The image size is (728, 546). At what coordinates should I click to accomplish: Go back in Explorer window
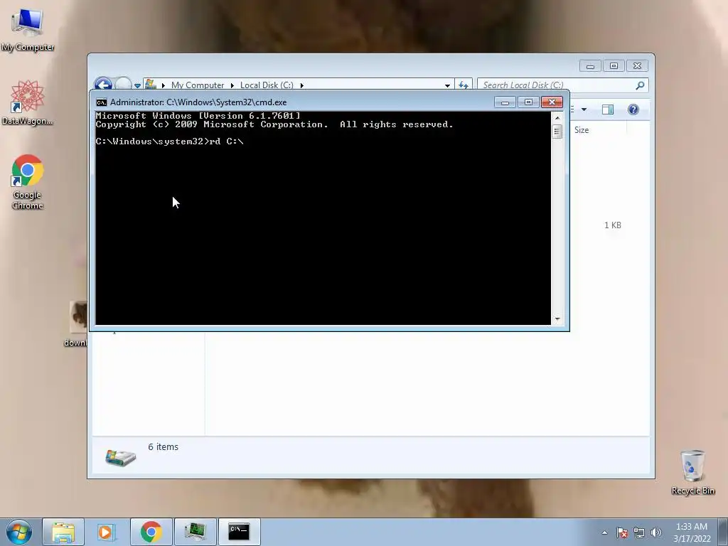pyautogui.click(x=103, y=85)
